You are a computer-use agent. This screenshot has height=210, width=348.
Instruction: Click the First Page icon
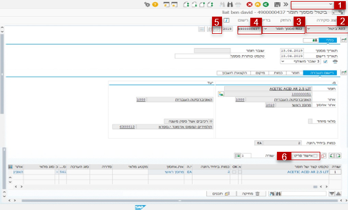pos(210,4)
